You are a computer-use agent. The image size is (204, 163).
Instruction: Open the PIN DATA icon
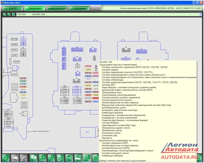click(x=51, y=158)
